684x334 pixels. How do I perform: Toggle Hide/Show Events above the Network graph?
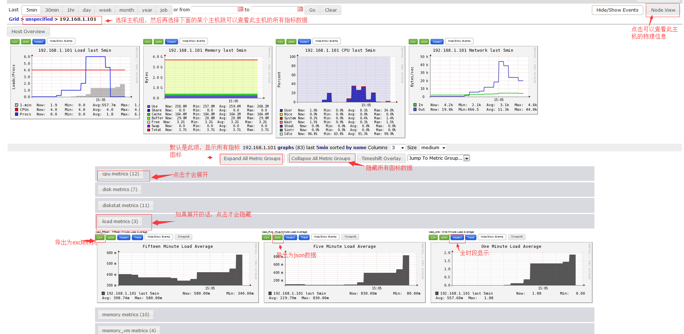click(x=459, y=41)
